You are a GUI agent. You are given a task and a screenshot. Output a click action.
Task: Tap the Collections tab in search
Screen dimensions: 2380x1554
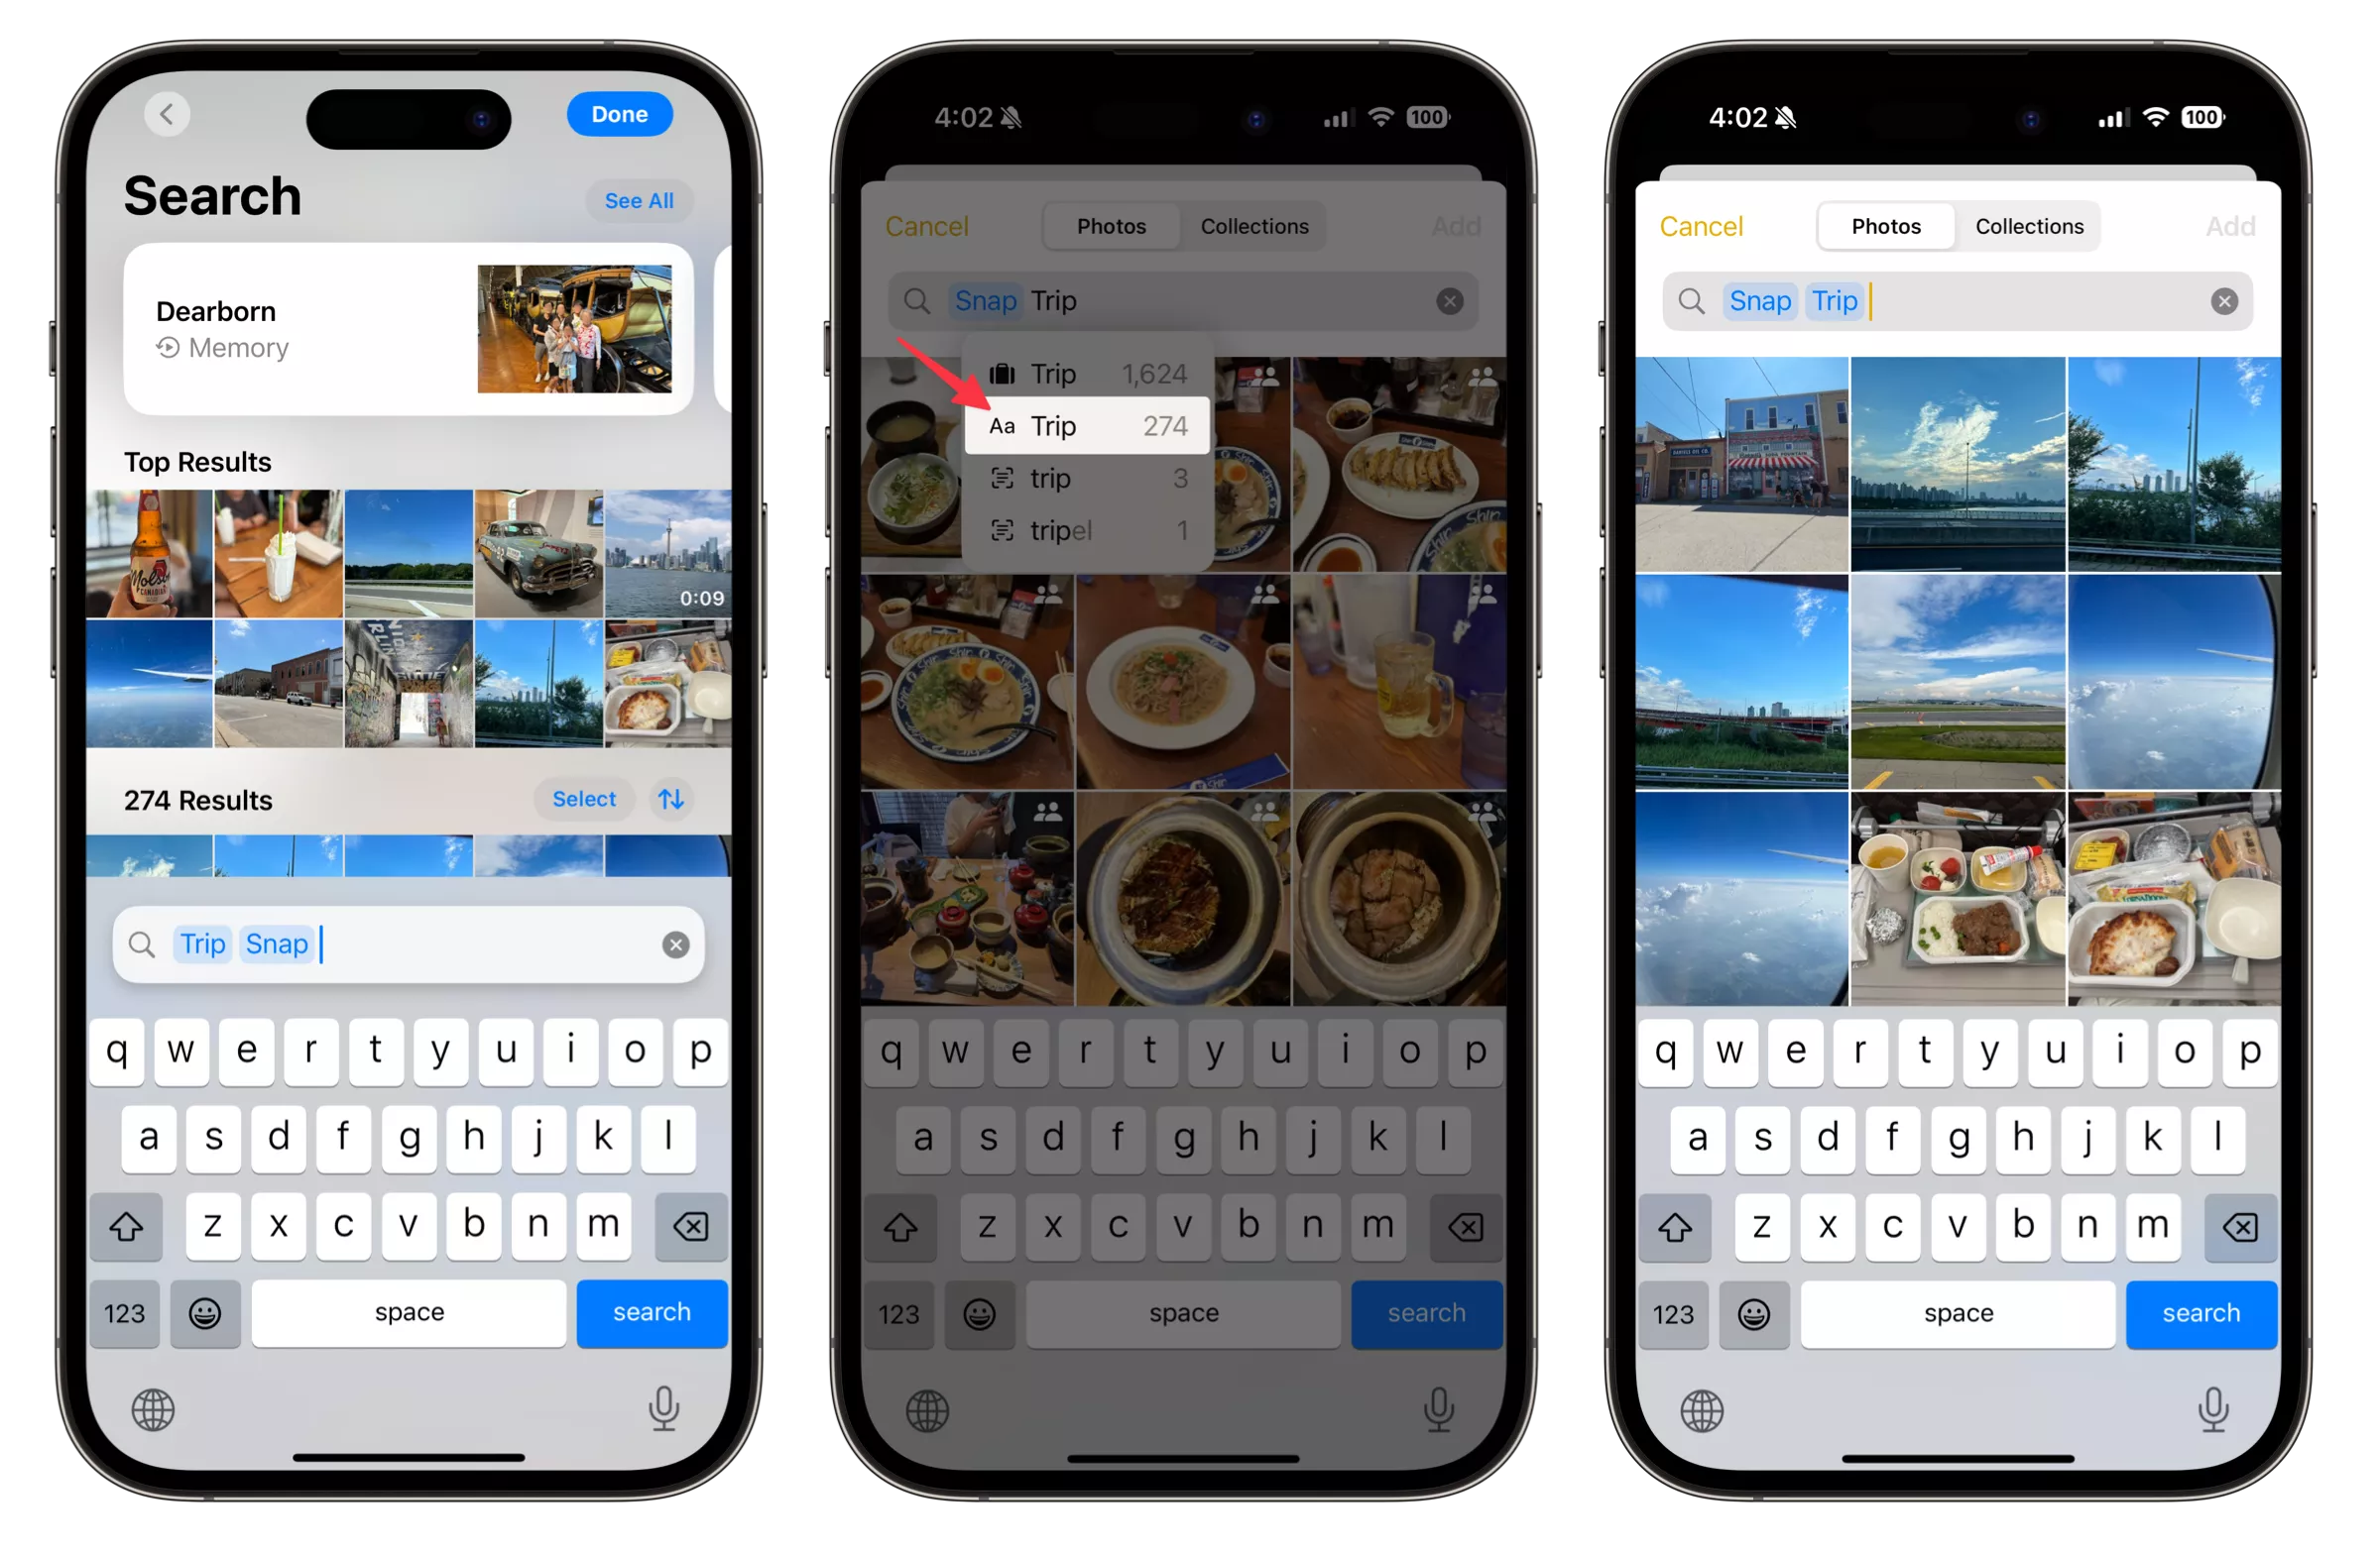[x=2030, y=227]
